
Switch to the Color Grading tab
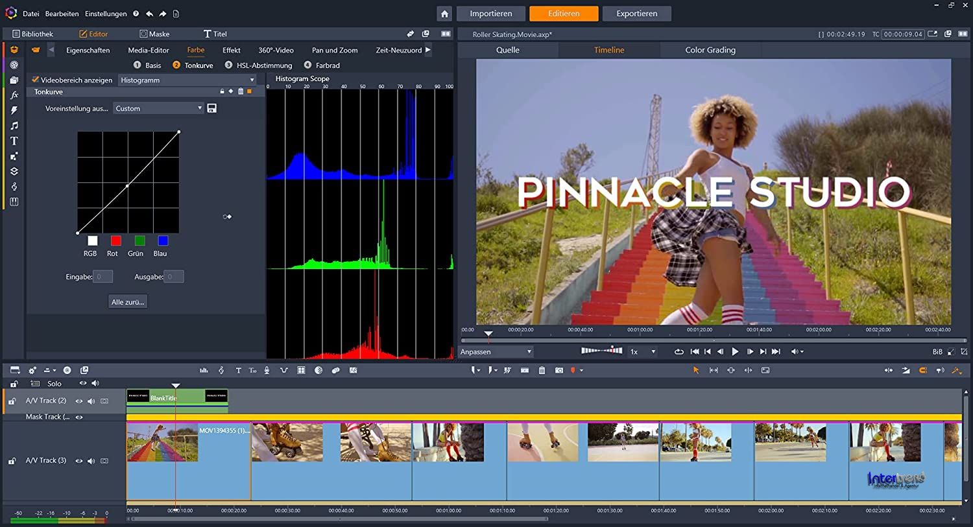tap(710, 50)
